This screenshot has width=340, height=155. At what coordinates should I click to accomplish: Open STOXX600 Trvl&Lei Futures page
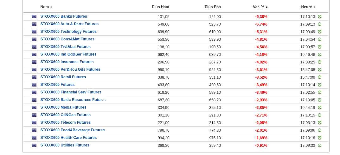(x=65, y=47)
